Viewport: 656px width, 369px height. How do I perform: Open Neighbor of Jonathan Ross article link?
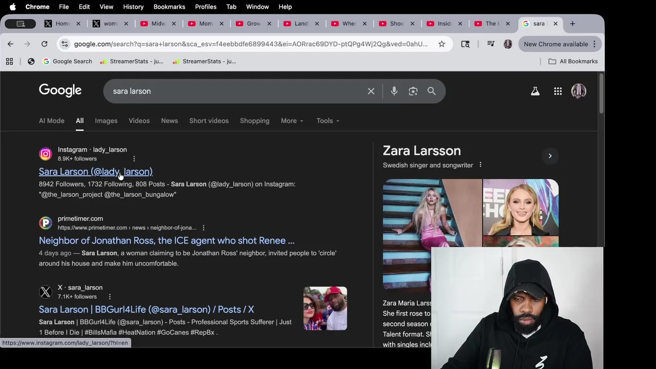click(167, 240)
